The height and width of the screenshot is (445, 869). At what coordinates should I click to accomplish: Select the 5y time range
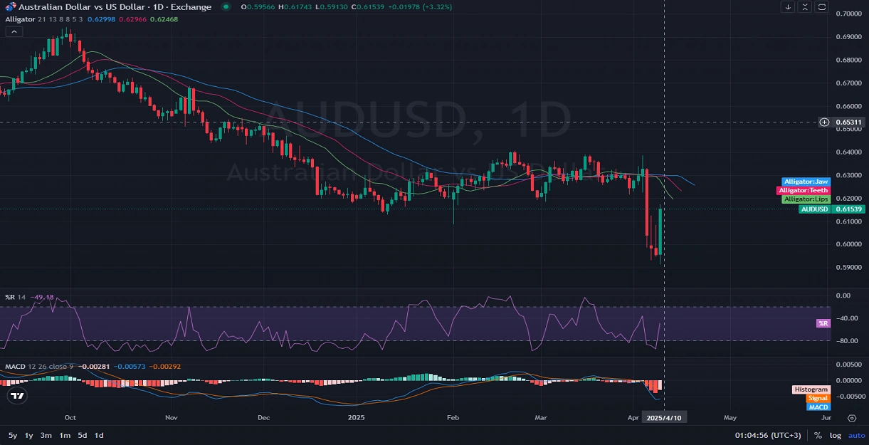pos(13,435)
